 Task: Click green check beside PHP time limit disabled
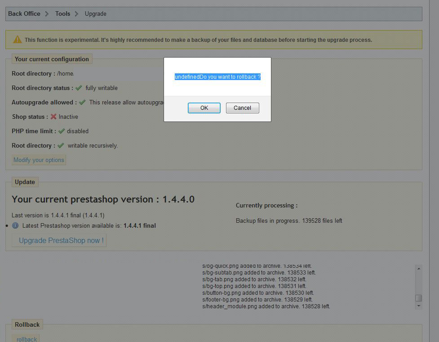coord(62,131)
